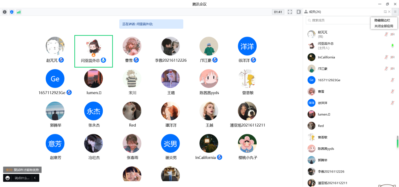Viewport: 399px width, 187px height.
Task: Open the hamburger menu above the sidebar
Action: click(x=395, y=12)
